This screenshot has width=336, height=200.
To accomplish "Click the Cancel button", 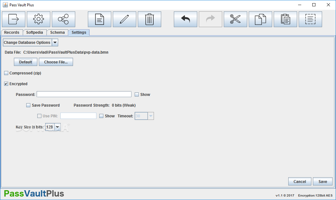I will point(300,182).
